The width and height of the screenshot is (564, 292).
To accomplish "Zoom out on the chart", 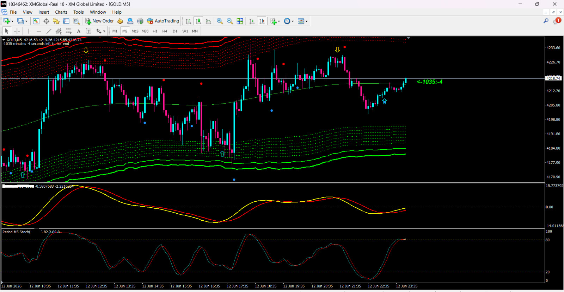I will coord(230,21).
